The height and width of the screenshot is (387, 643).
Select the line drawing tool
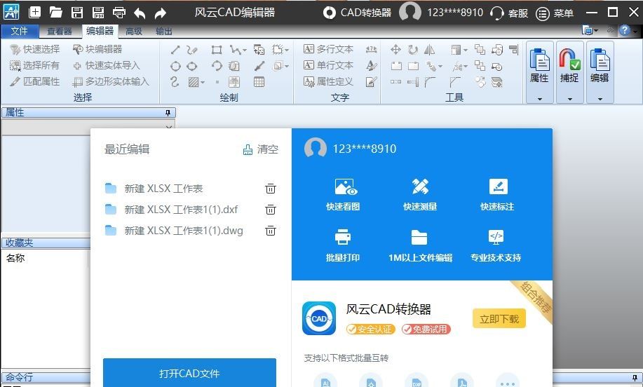175,50
